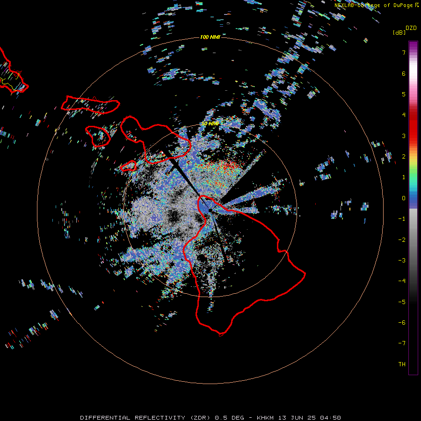Click the 50 NMI range ring label
Viewport: 421px width, 421px height.
pyautogui.click(x=210, y=123)
